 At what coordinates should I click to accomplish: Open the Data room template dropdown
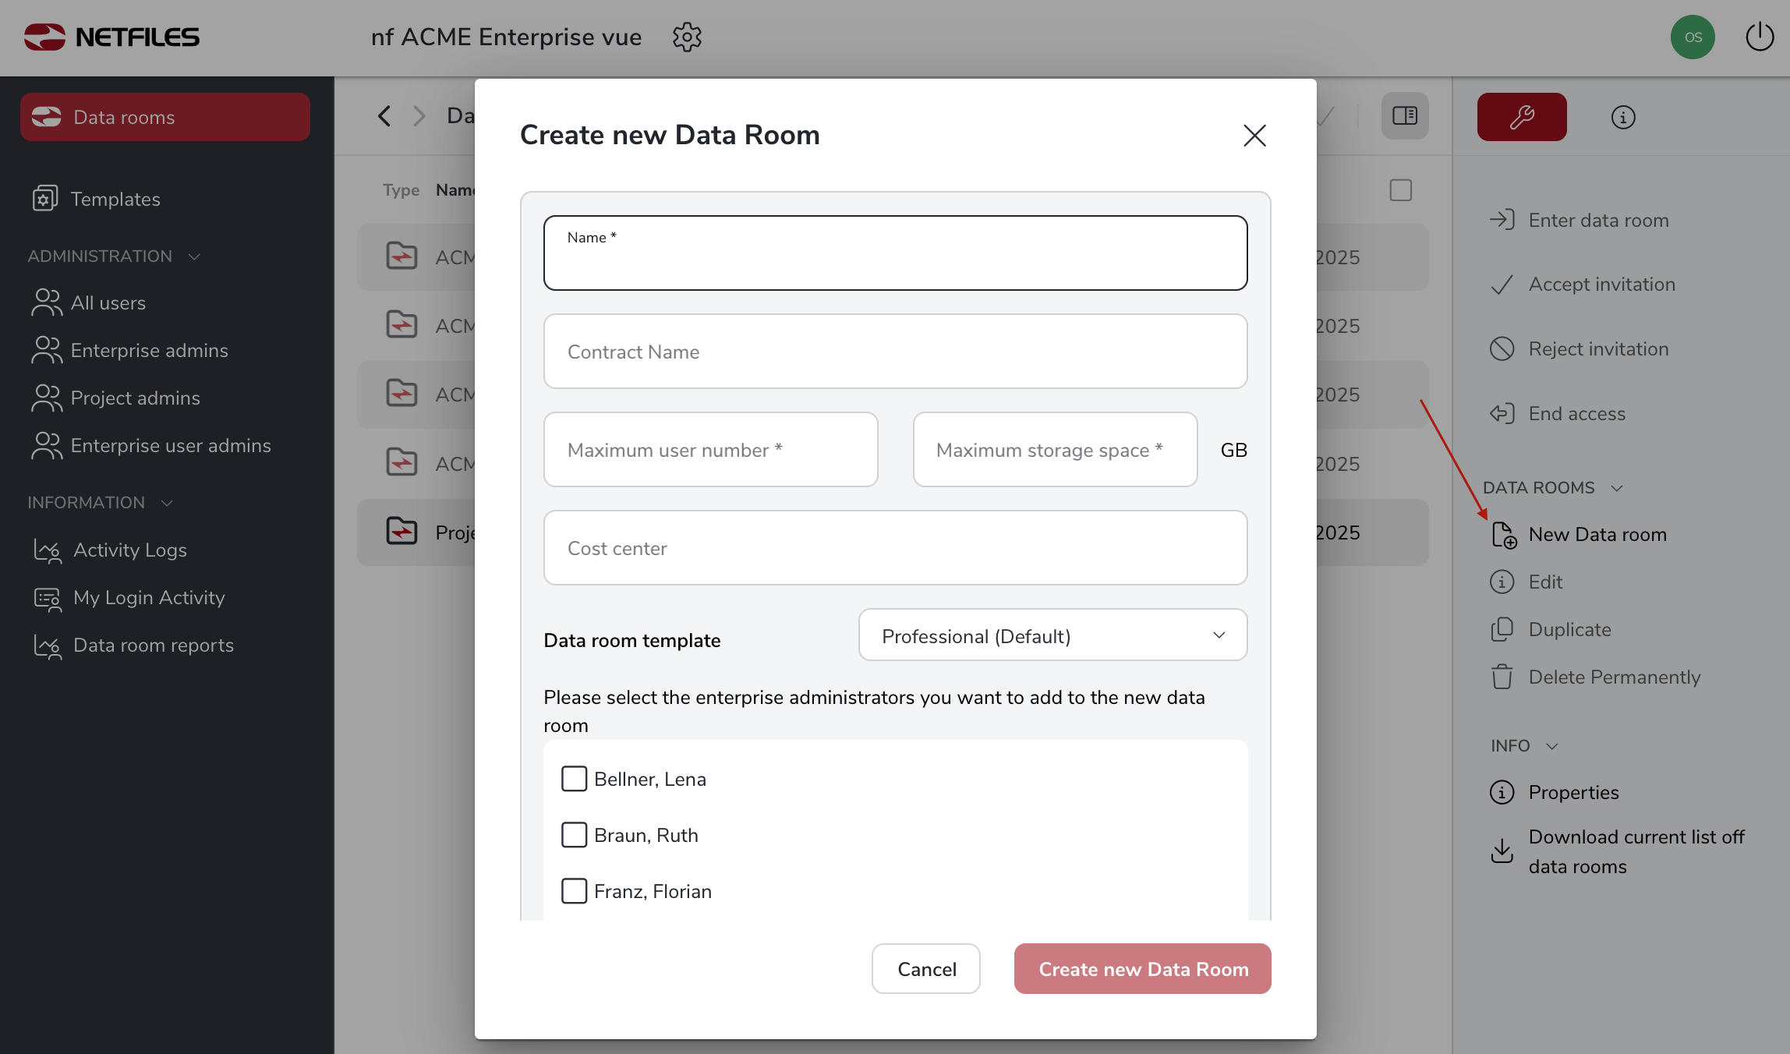(x=1052, y=635)
